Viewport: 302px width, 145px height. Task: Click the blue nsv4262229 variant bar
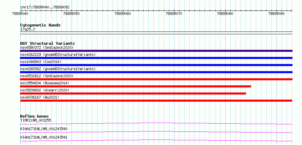pos(156,58)
